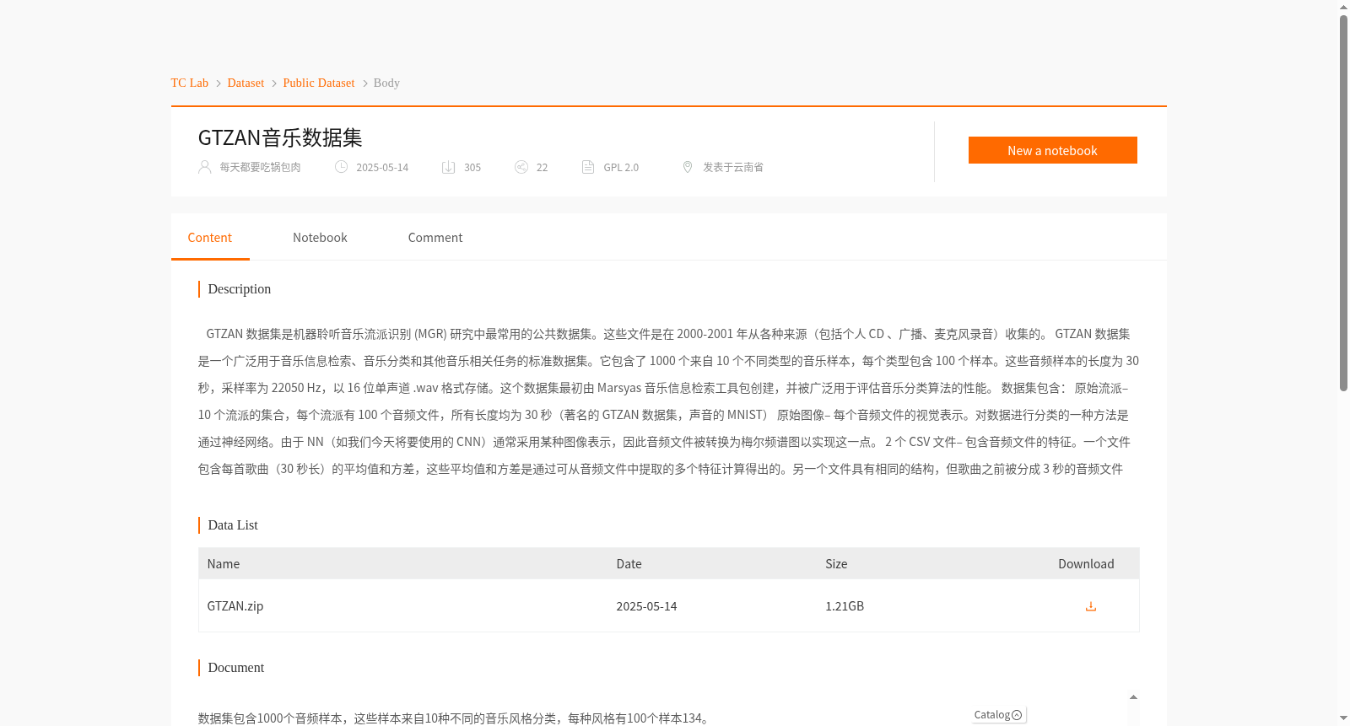
Task: Click the 发表于云南省 location text
Action: 733,167
